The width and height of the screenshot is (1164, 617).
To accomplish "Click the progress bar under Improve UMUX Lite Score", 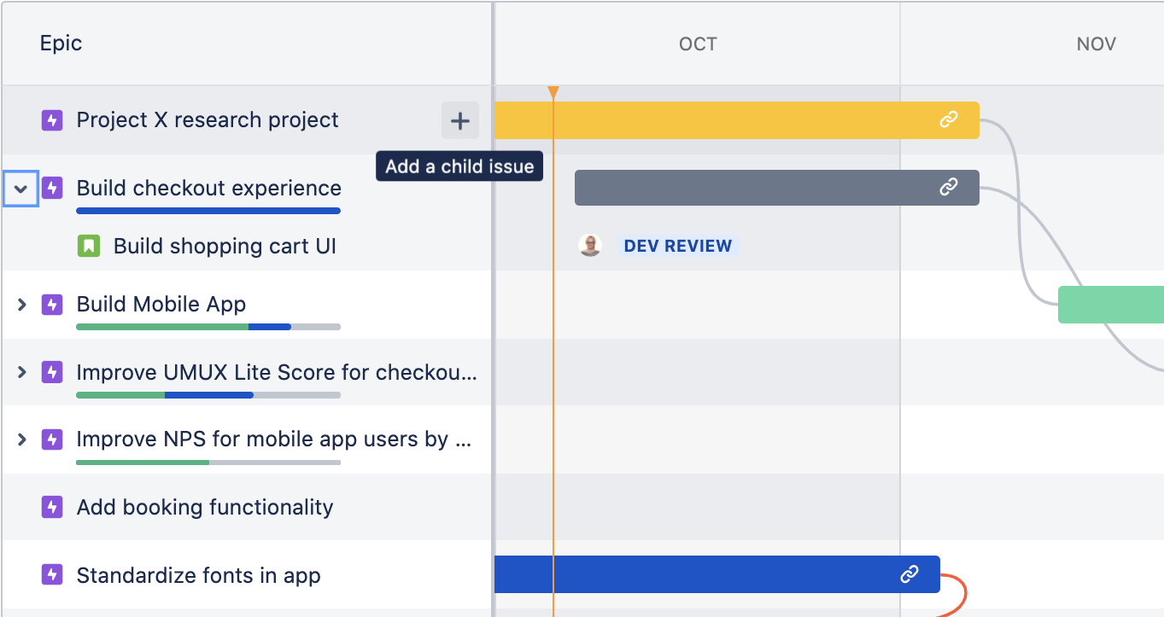I will (207, 395).
